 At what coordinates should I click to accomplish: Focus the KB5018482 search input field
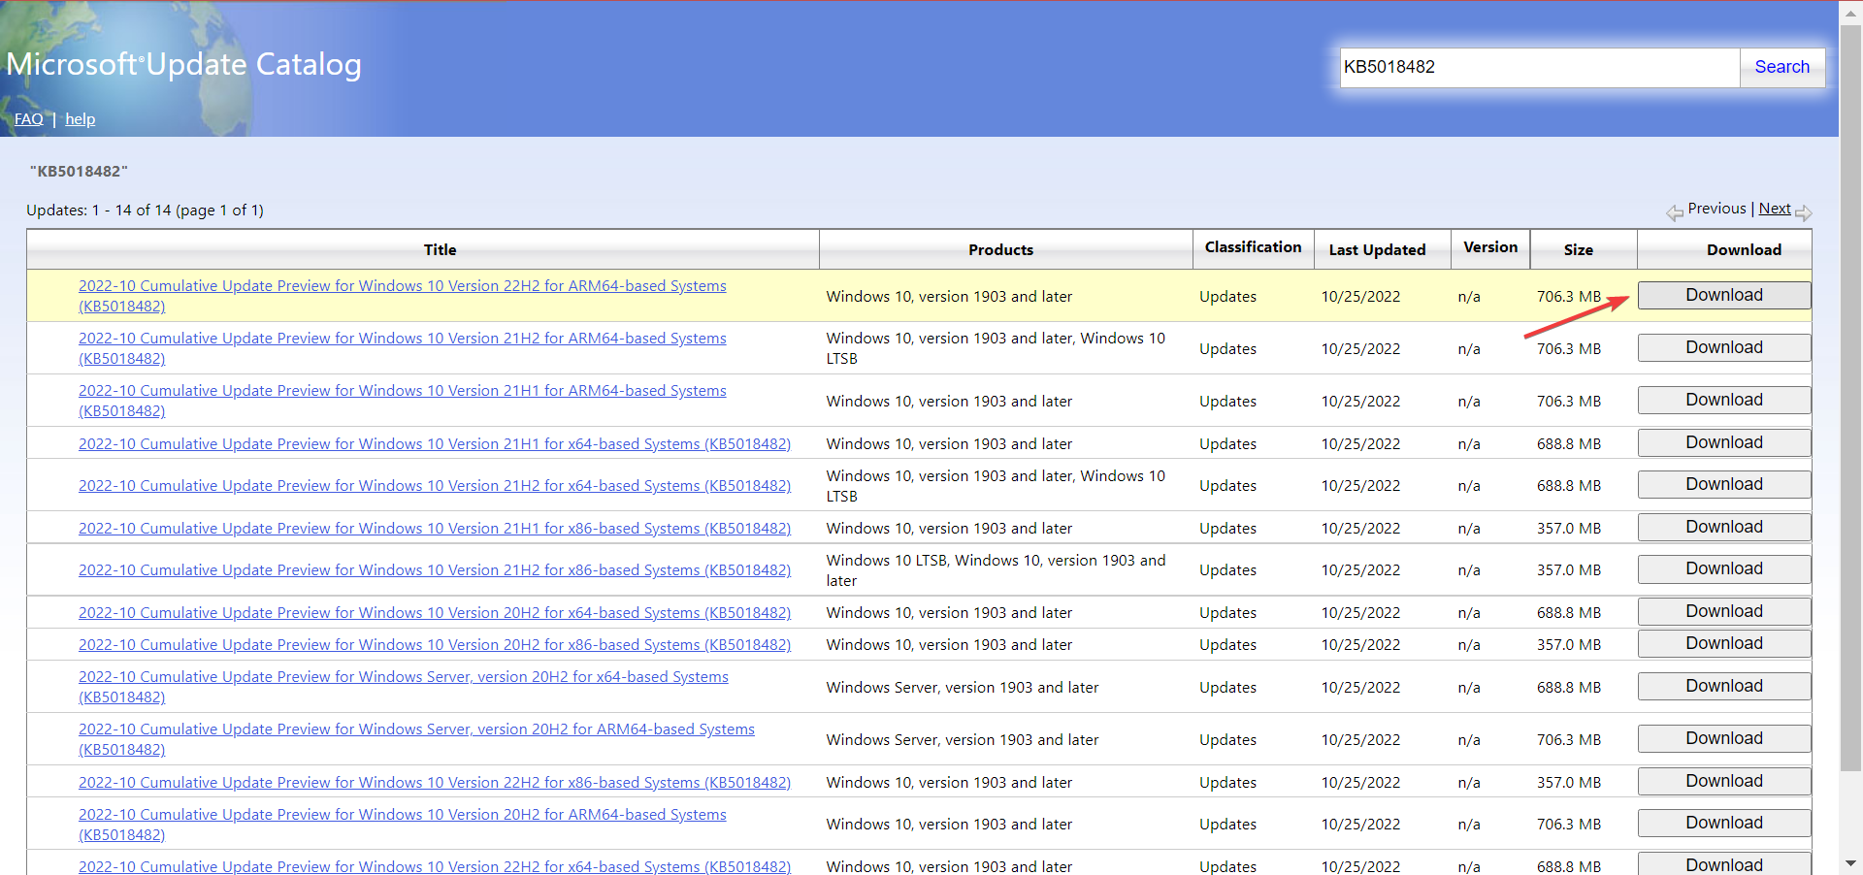tap(1539, 67)
